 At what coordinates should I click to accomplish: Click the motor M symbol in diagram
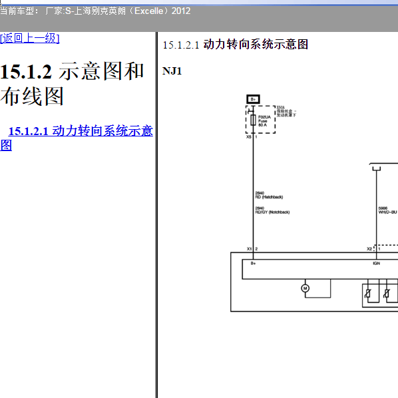(305, 288)
